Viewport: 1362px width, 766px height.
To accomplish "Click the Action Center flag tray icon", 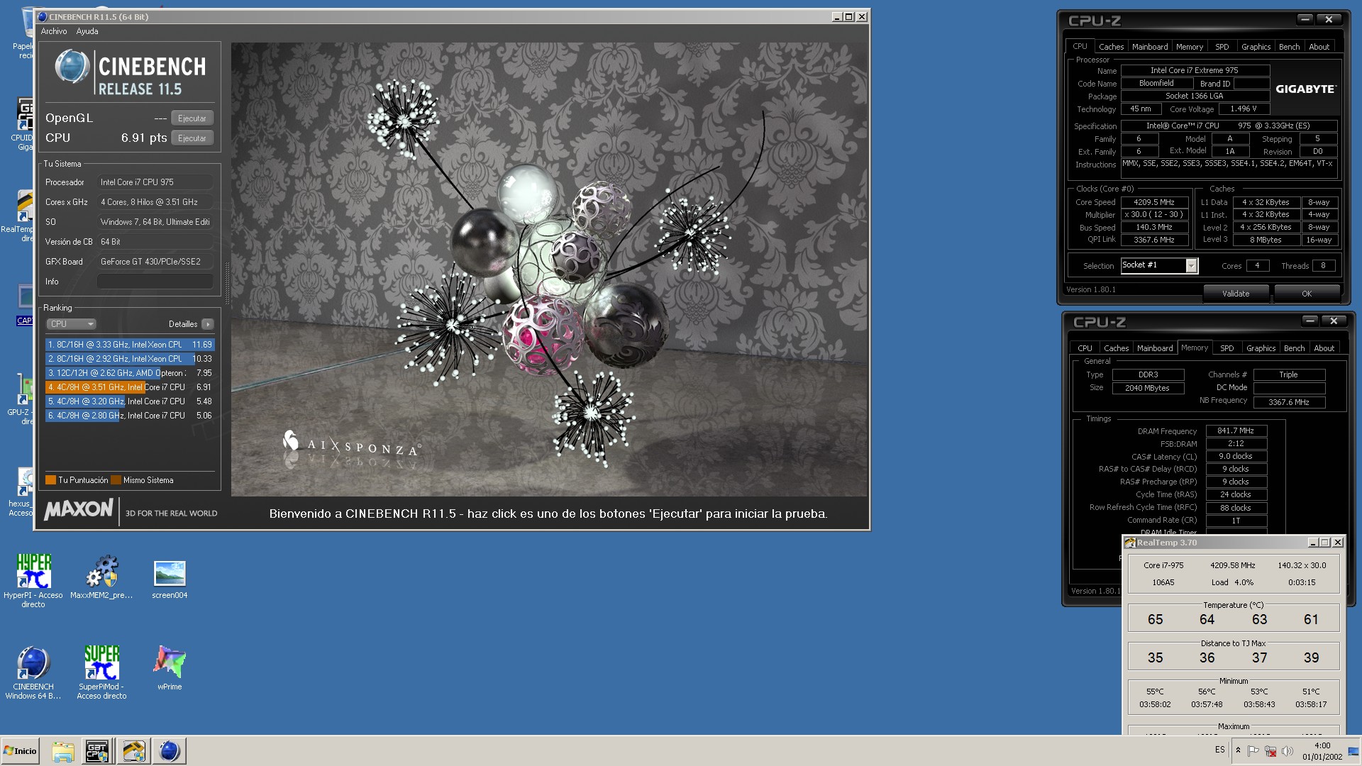I will [x=1253, y=751].
